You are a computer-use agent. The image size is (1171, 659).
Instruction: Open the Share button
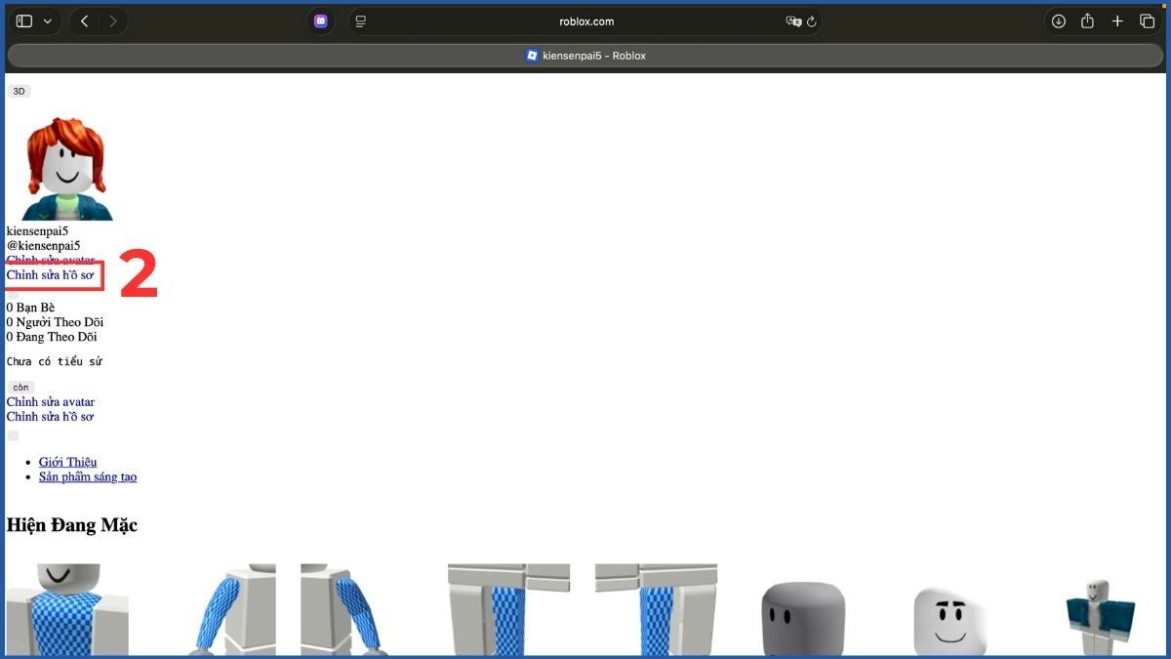pyautogui.click(x=1087, y=21)
